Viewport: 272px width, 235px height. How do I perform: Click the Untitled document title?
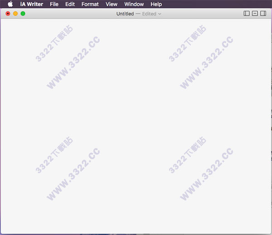click(x=125, y=14)
